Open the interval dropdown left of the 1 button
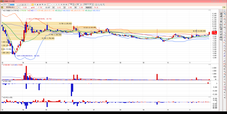The width and height of the screenshot is (227, 114). tap(51, 5)
